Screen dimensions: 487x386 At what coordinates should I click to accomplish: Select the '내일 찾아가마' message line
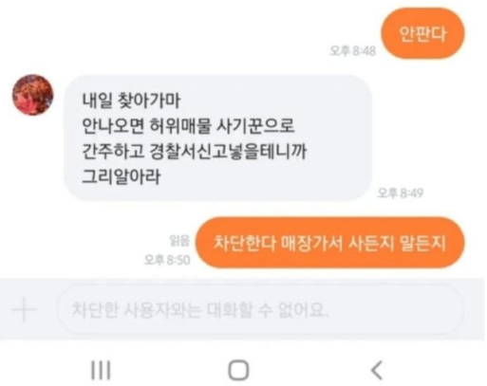[x=131, y=101]
